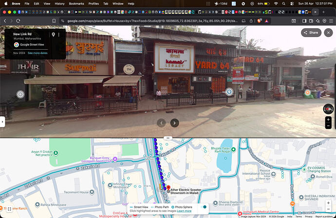The image size is (336, 218).
Task: Open site settings icon left of URL
Action: click(x=62, y=21)
